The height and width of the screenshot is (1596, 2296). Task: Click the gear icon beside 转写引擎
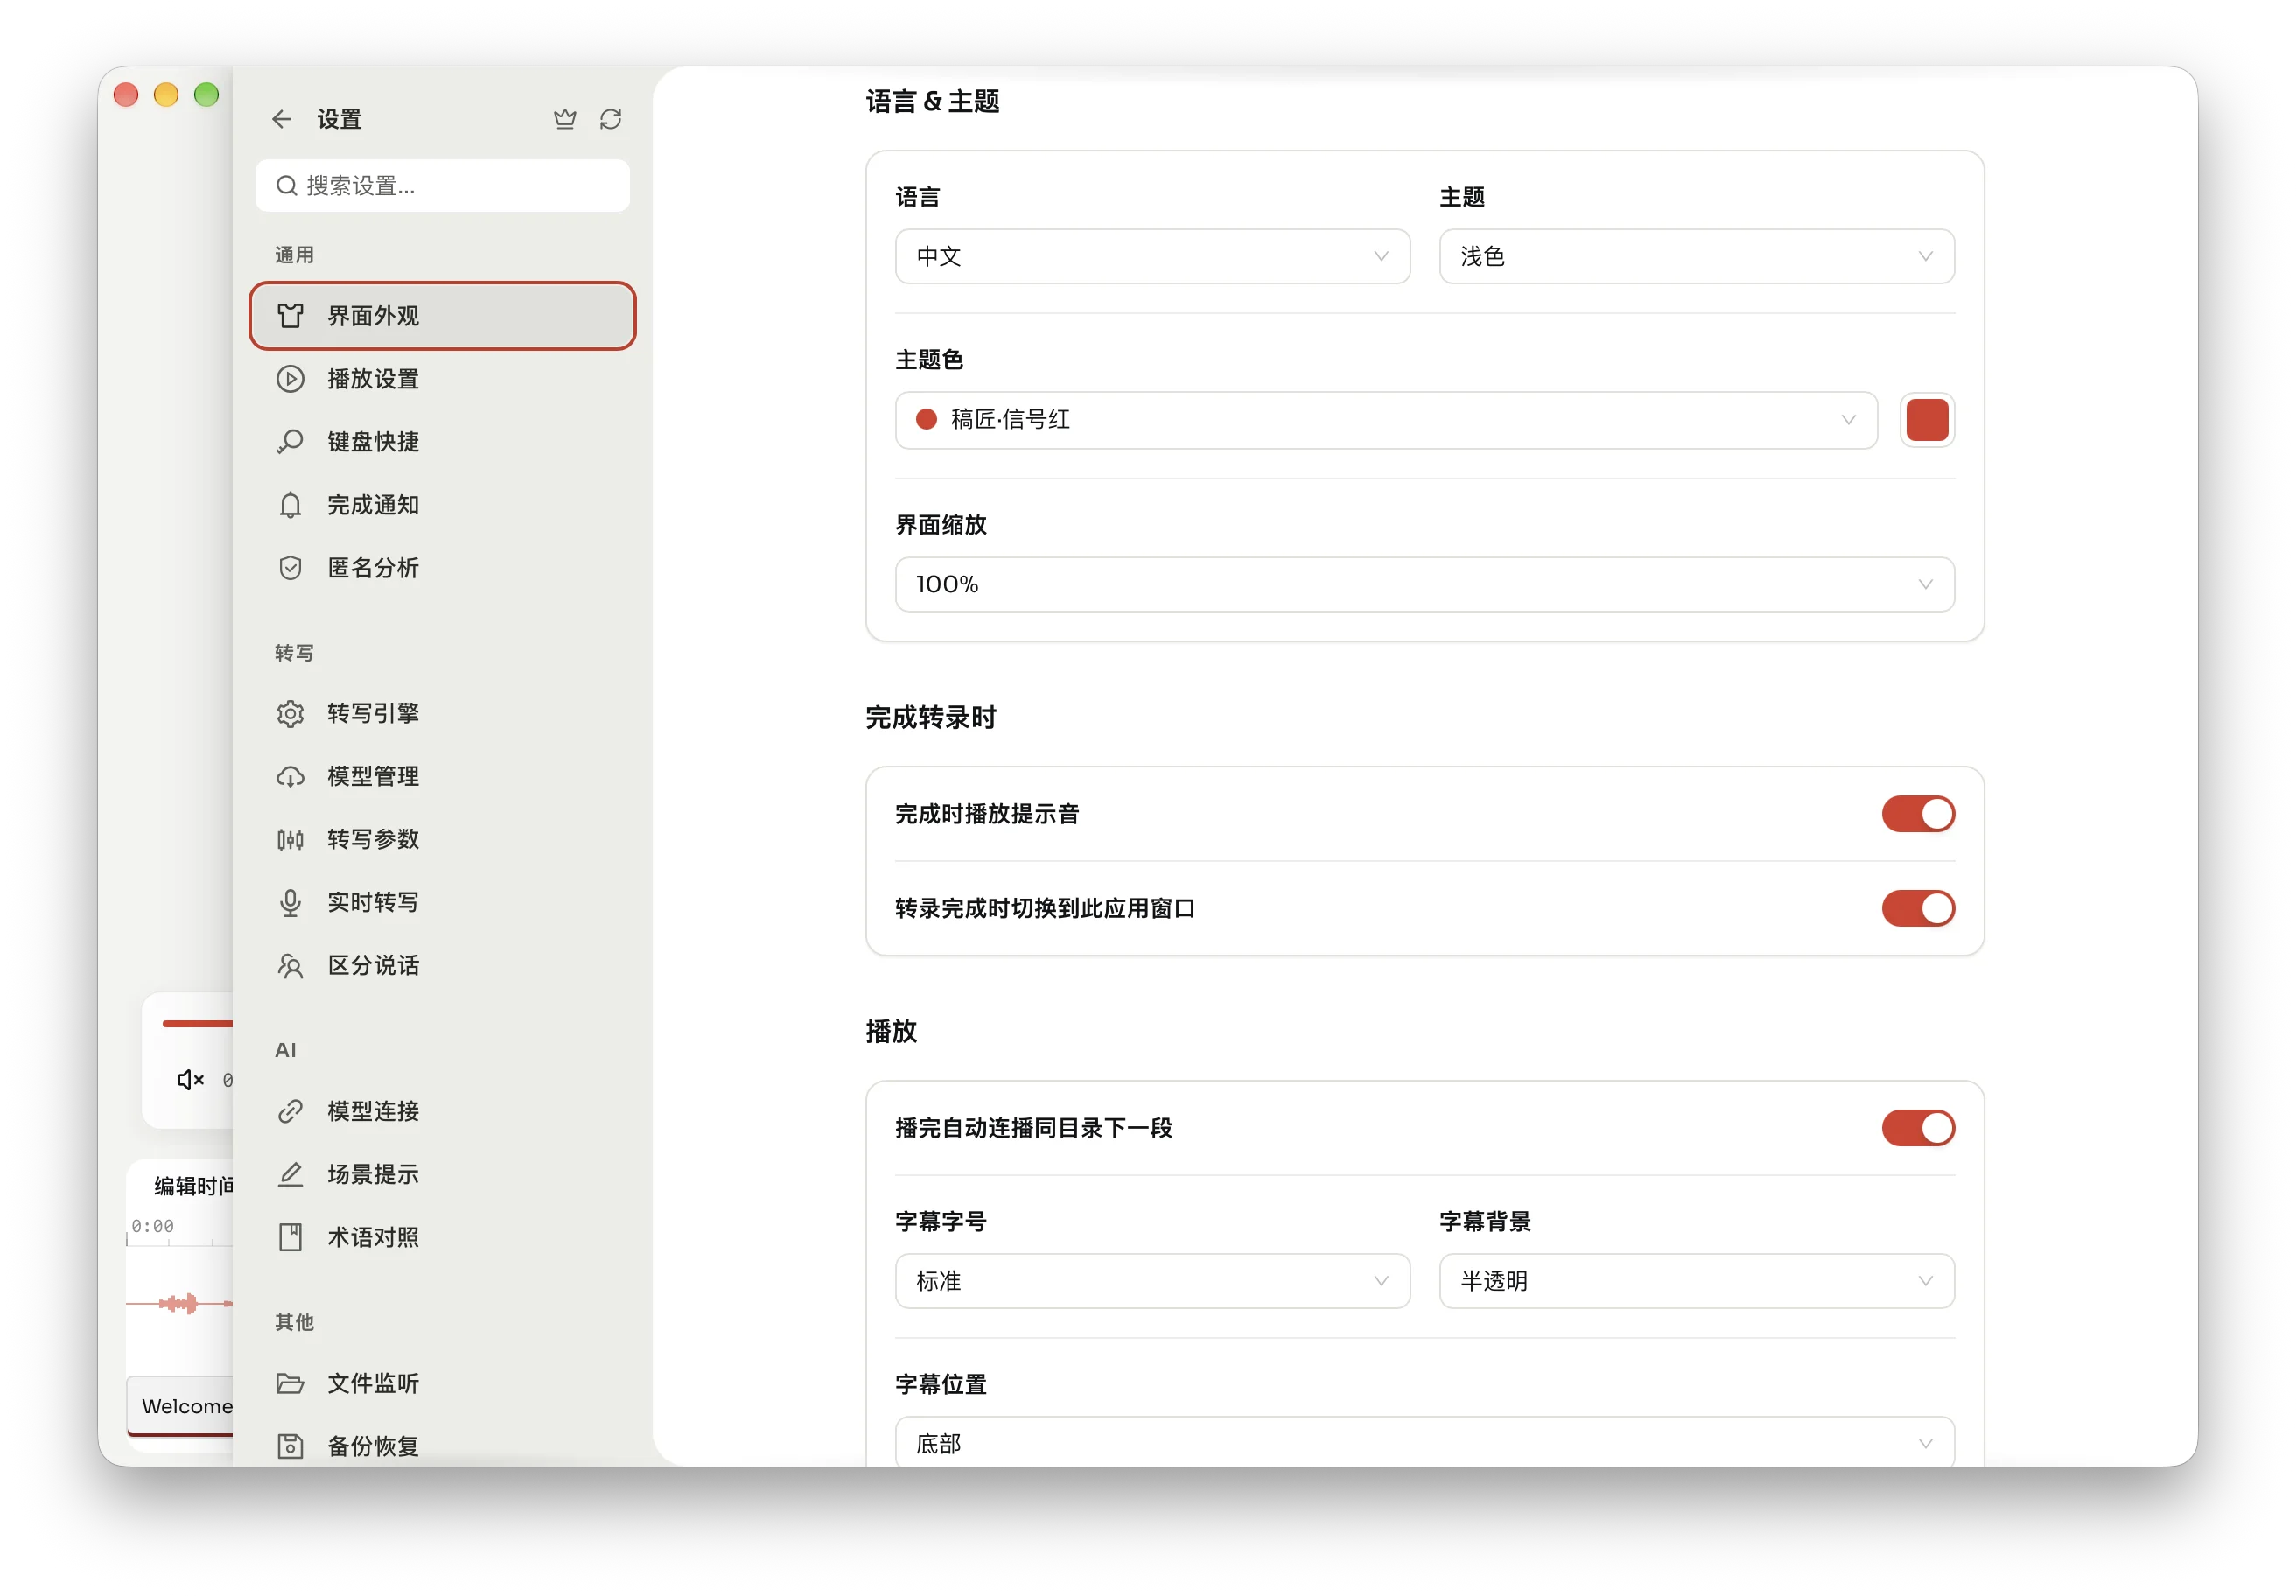click(x=290, y=713)
